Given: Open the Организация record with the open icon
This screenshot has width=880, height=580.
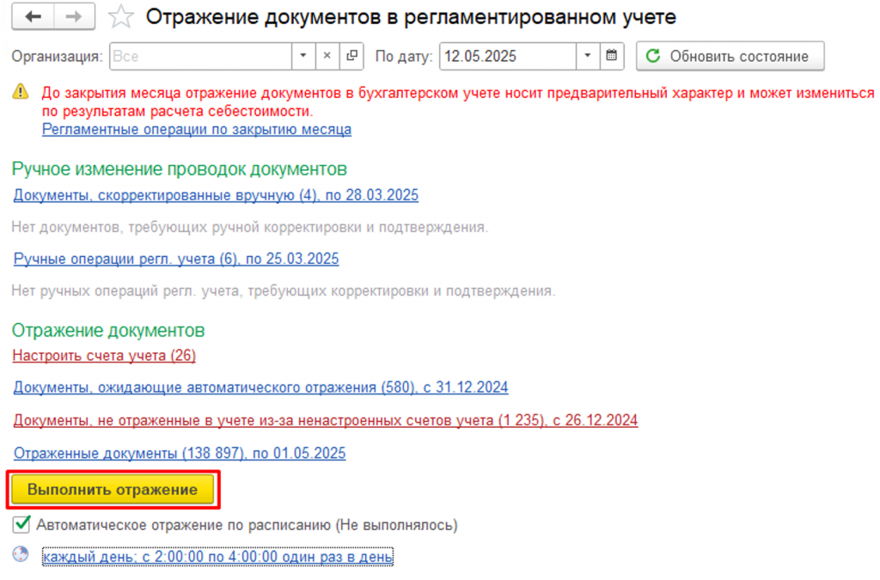Looking at the screenshot, I should tap(351, 56).
